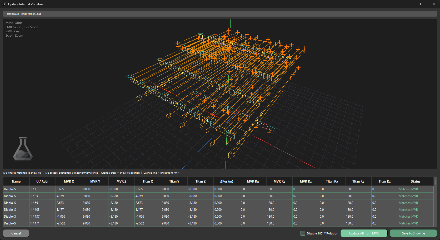
Task: Click the red fixture box in viewport
Action: tap(265, 126)
